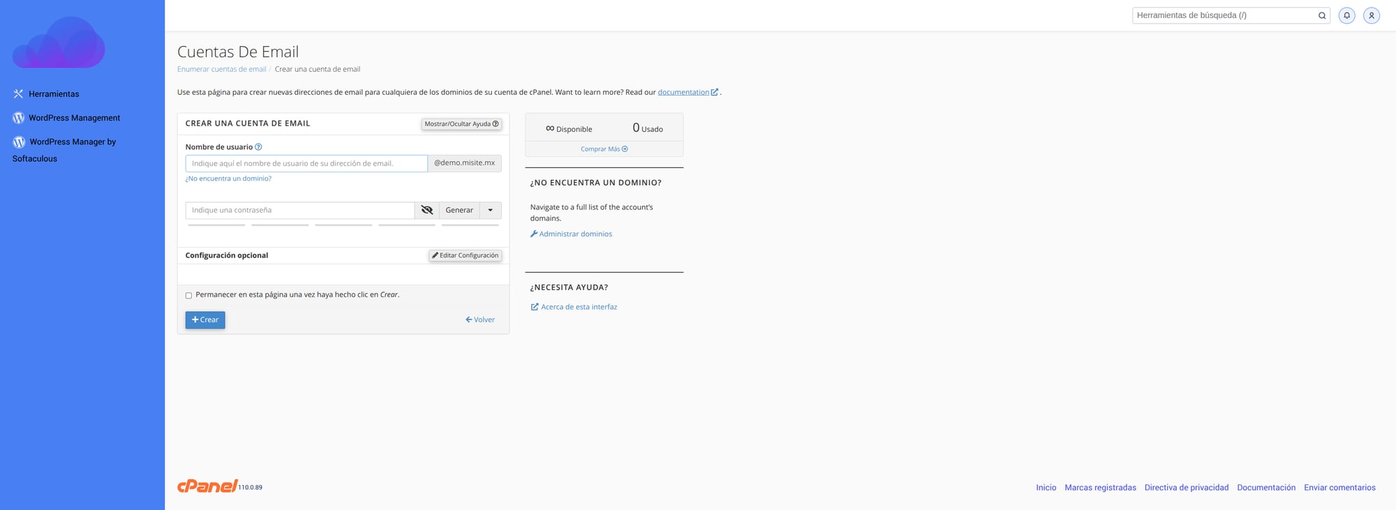Click the cloud logo in sidebar
Viewport: 1396px width, 510px height.
point(59,43)
